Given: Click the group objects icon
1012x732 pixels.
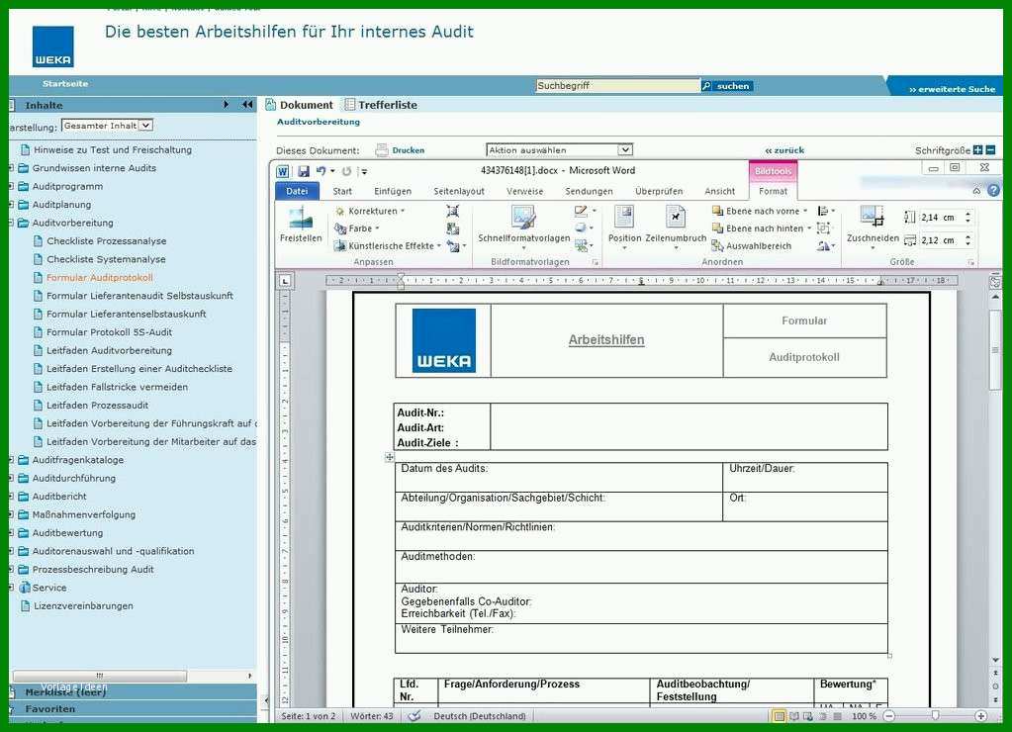Looking at the screenshot, I should (823, 228).
